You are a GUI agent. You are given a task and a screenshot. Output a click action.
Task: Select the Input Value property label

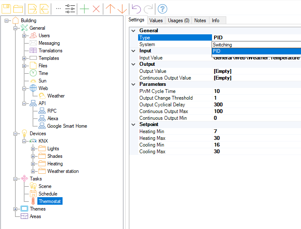tap(151, 58)
